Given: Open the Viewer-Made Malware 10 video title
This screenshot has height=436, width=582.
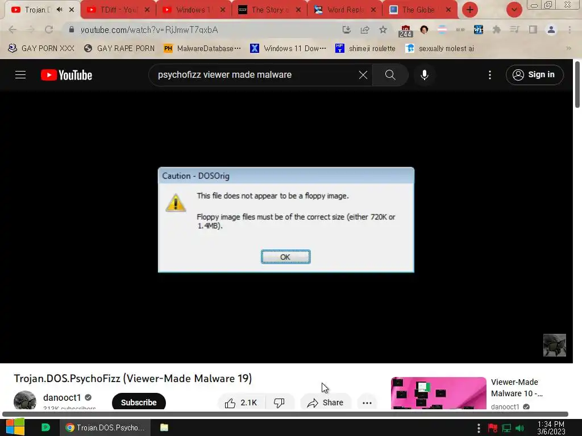Looking at the screenshot, I should pos(517,388).
